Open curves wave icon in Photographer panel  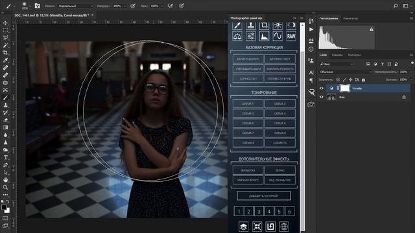278,36
